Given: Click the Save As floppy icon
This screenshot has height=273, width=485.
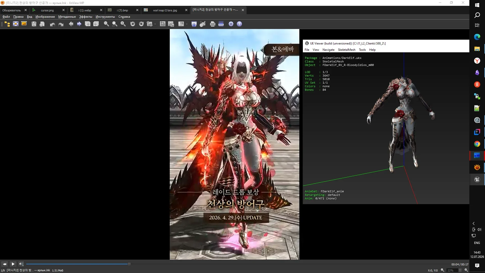Looking at the screenshot, I should (x=34, y=24).
